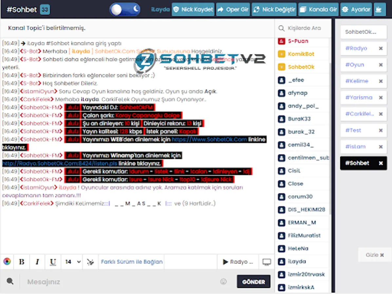Image resolution: width=392 pixels, height=294 pixels.
Task: Click the monitor screen icon
Action: 267,262
